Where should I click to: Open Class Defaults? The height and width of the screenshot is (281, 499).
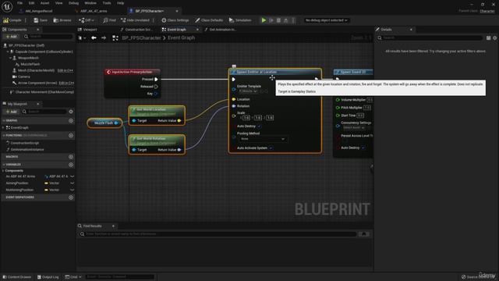tap(209, 20)
